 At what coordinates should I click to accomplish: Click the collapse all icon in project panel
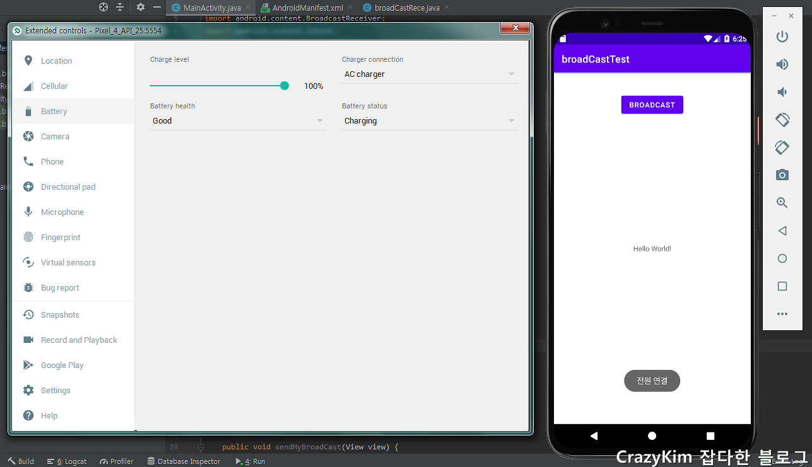click(x=120, y=7)
